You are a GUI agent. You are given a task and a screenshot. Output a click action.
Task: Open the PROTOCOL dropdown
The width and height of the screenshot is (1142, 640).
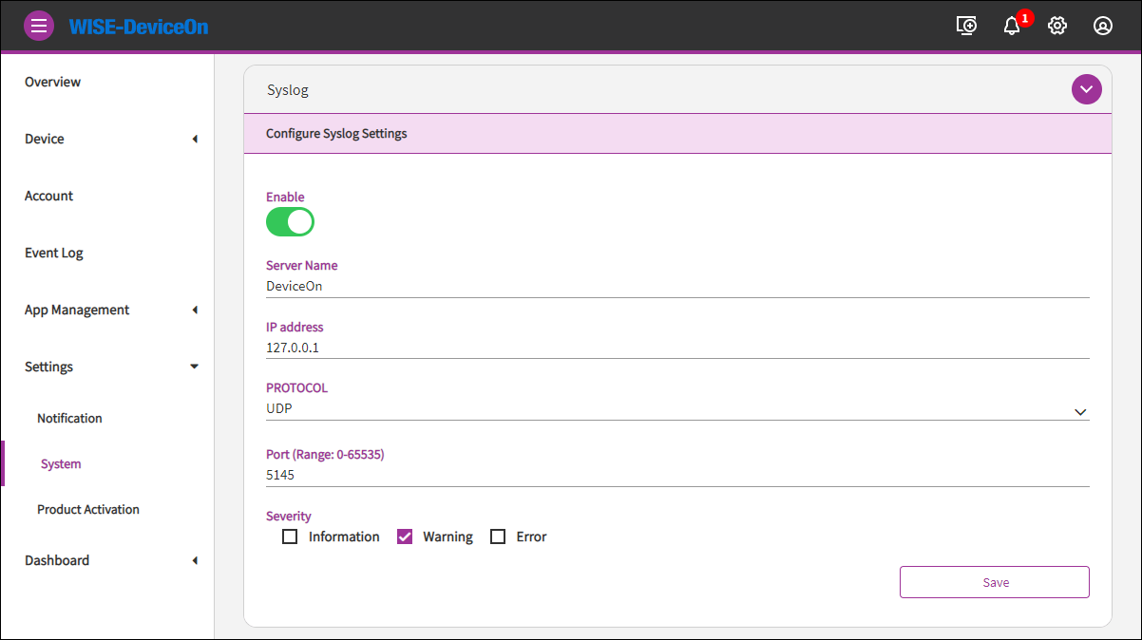click(x=676, y=408)
